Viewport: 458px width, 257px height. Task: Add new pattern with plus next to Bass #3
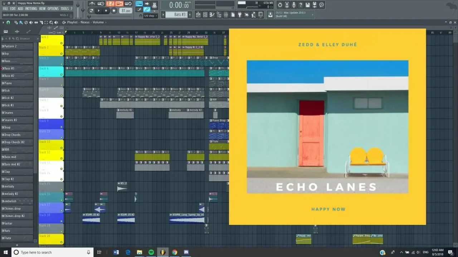190,15
